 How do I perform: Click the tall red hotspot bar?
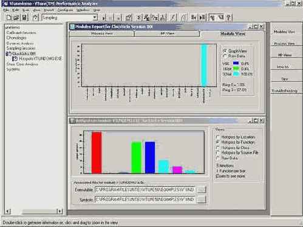(x=97, y=152)
